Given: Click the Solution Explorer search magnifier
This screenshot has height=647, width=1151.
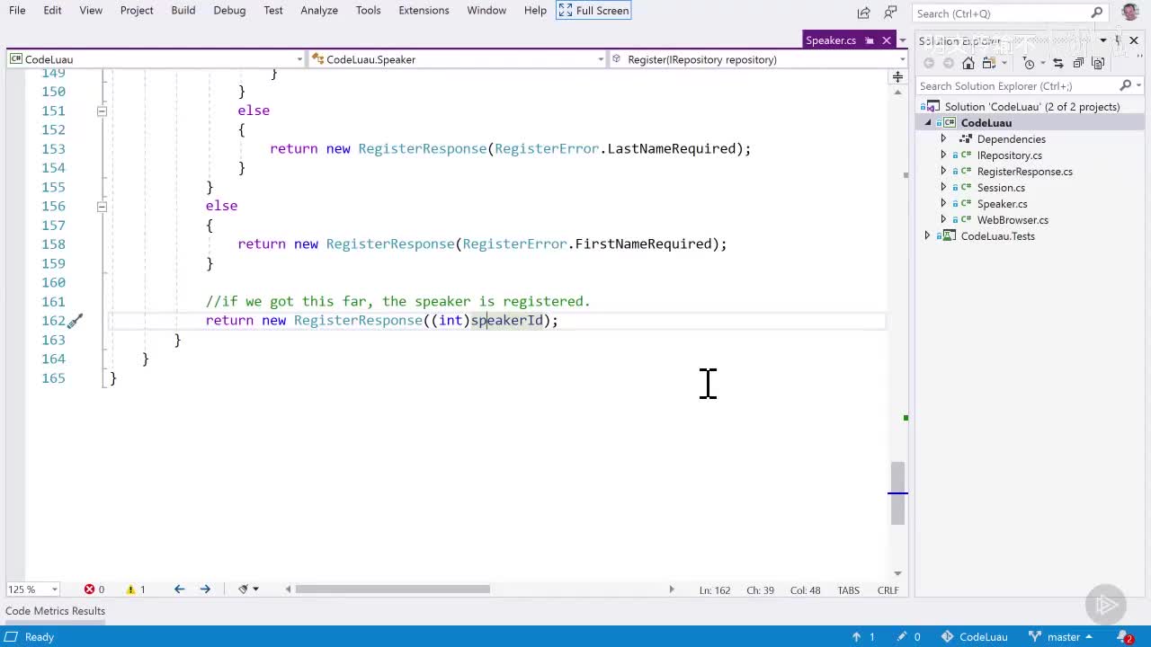Looking at the screenshot, I should 1125,85.
